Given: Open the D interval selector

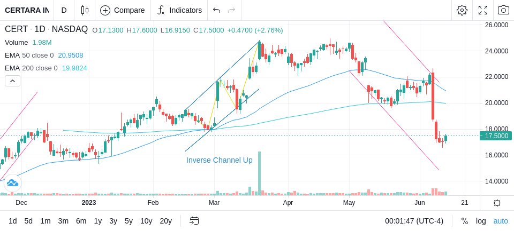Looking at the screenshot, I should coord(64,10).
